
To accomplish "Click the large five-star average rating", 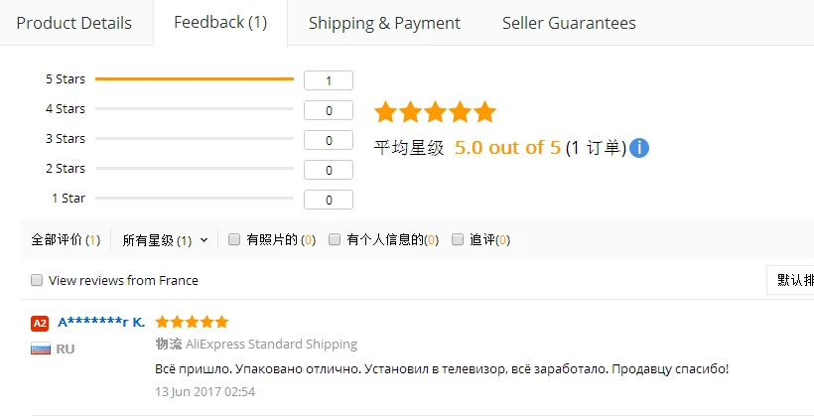I will (435, 112).
